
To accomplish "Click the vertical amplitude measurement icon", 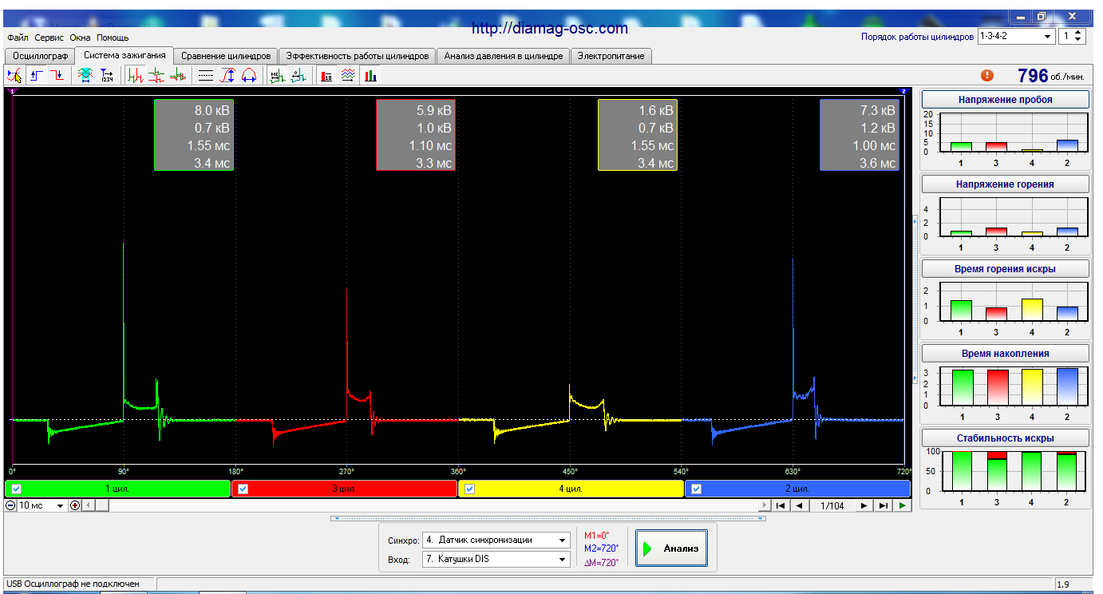I will [227, 76].
